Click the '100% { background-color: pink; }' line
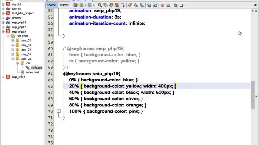The height and width of the screenshot is (145, 259). 106,112
